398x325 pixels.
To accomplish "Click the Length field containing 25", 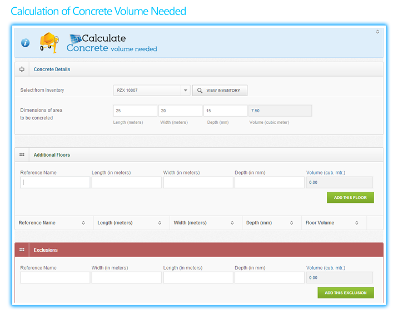I will tap(135, 111).
